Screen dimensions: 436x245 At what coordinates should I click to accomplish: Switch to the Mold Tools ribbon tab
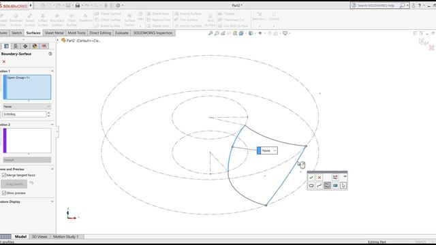tap(76, 33)
